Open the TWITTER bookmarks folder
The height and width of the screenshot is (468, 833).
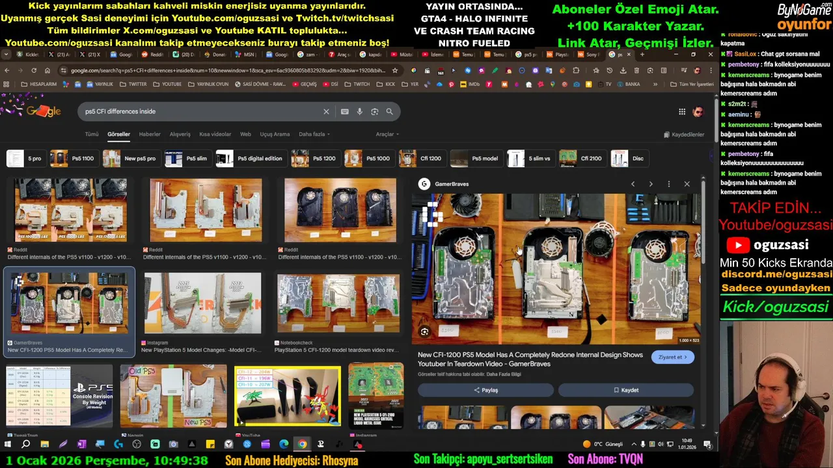coord(133,84)
